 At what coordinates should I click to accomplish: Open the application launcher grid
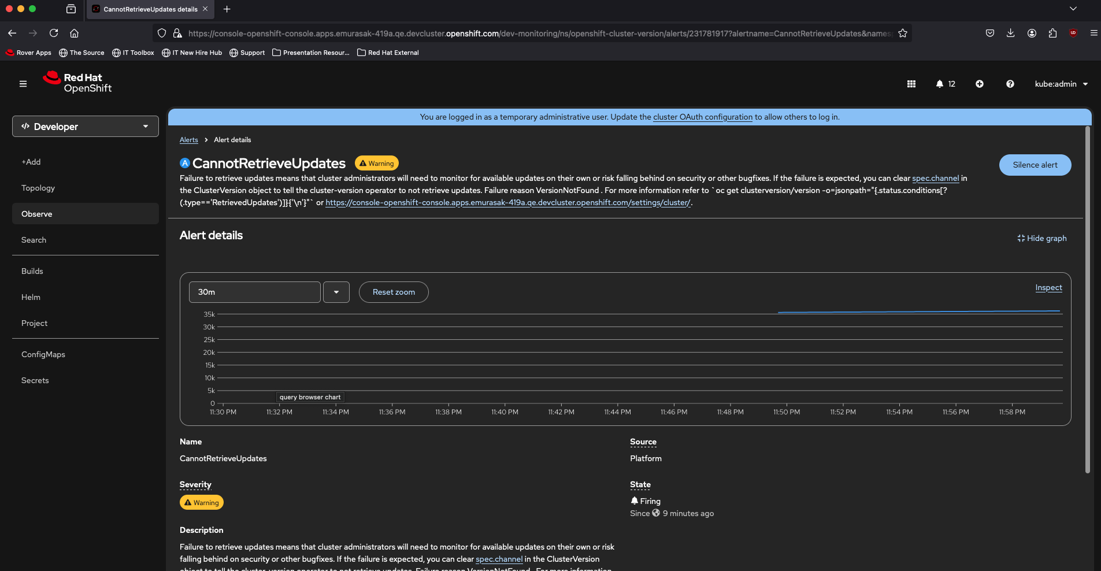(x=911, y=84)
